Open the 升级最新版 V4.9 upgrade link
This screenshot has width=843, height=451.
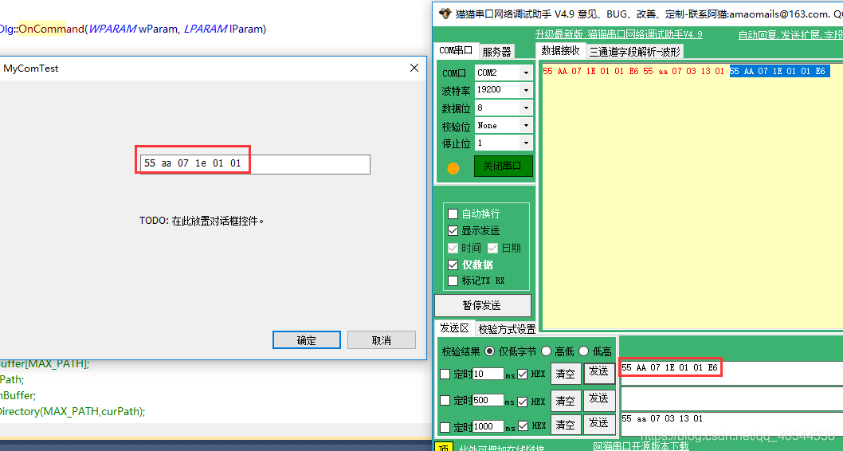[619, 34]
